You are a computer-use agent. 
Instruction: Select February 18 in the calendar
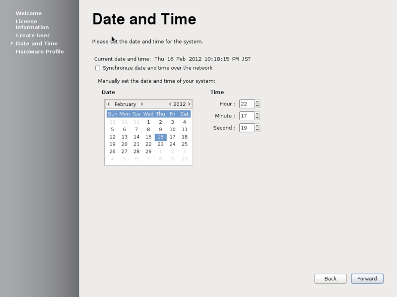(x=185, y=137)
